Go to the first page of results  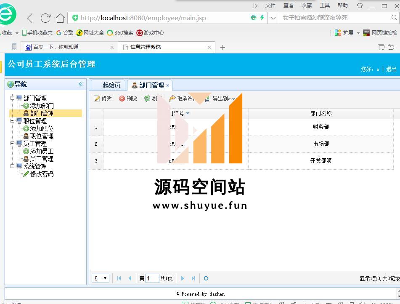(x=119, y=278)
